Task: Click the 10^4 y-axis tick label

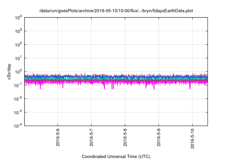Action: click(x=18, y=17)
